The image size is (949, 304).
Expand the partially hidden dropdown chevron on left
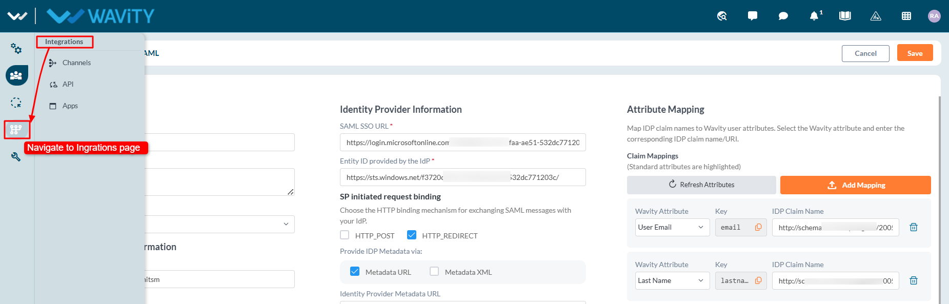click(286, 224)
